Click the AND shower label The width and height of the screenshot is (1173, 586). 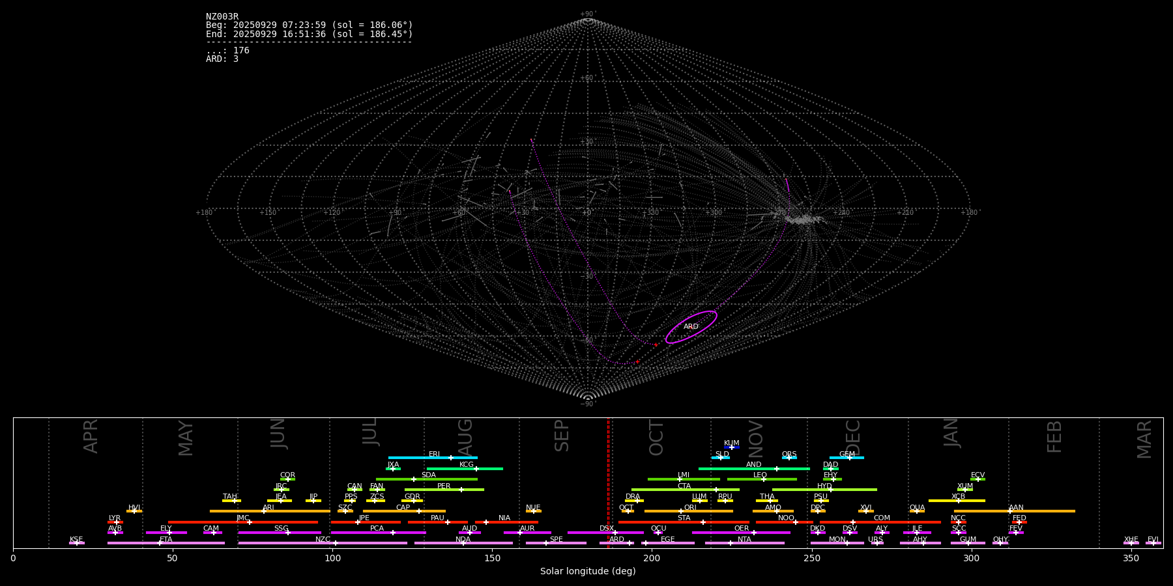coord(753,465)
